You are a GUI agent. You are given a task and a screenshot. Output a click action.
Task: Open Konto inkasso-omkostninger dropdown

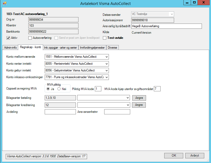click(x=107, y=77)
